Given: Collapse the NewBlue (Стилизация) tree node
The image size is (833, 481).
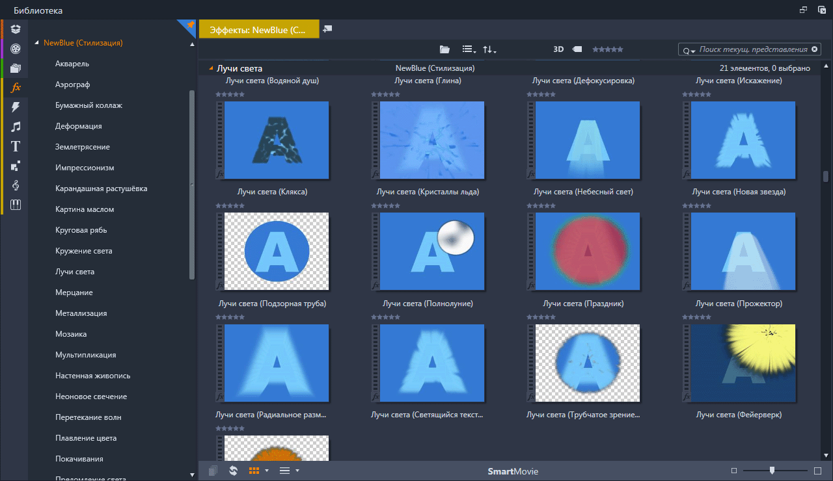Looking at the screenshot, I should 37,44.
